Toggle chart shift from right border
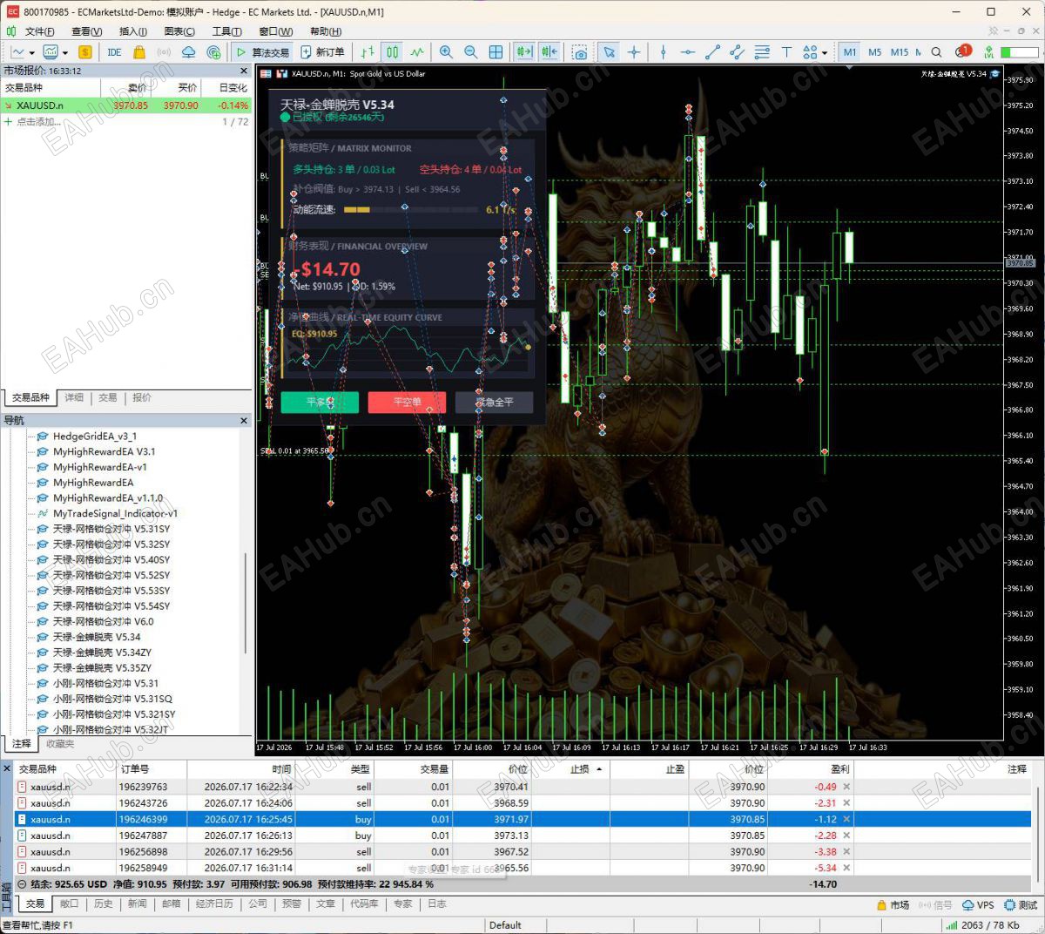 [549, 52]
